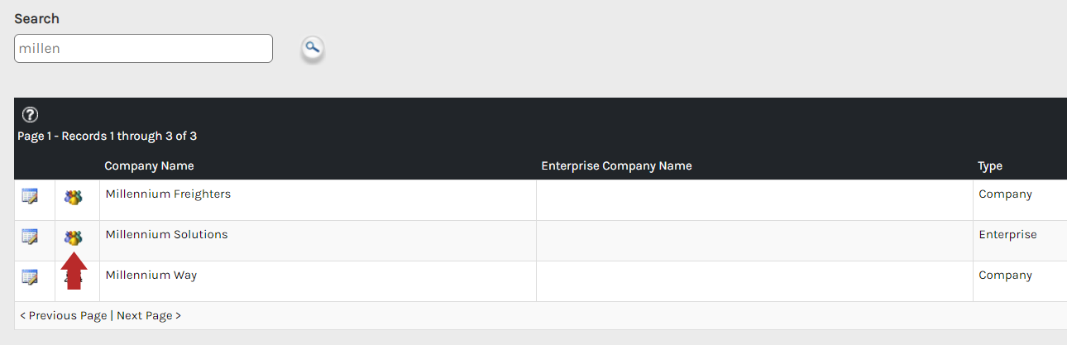Click the users icon for Millennium Way

74,279
